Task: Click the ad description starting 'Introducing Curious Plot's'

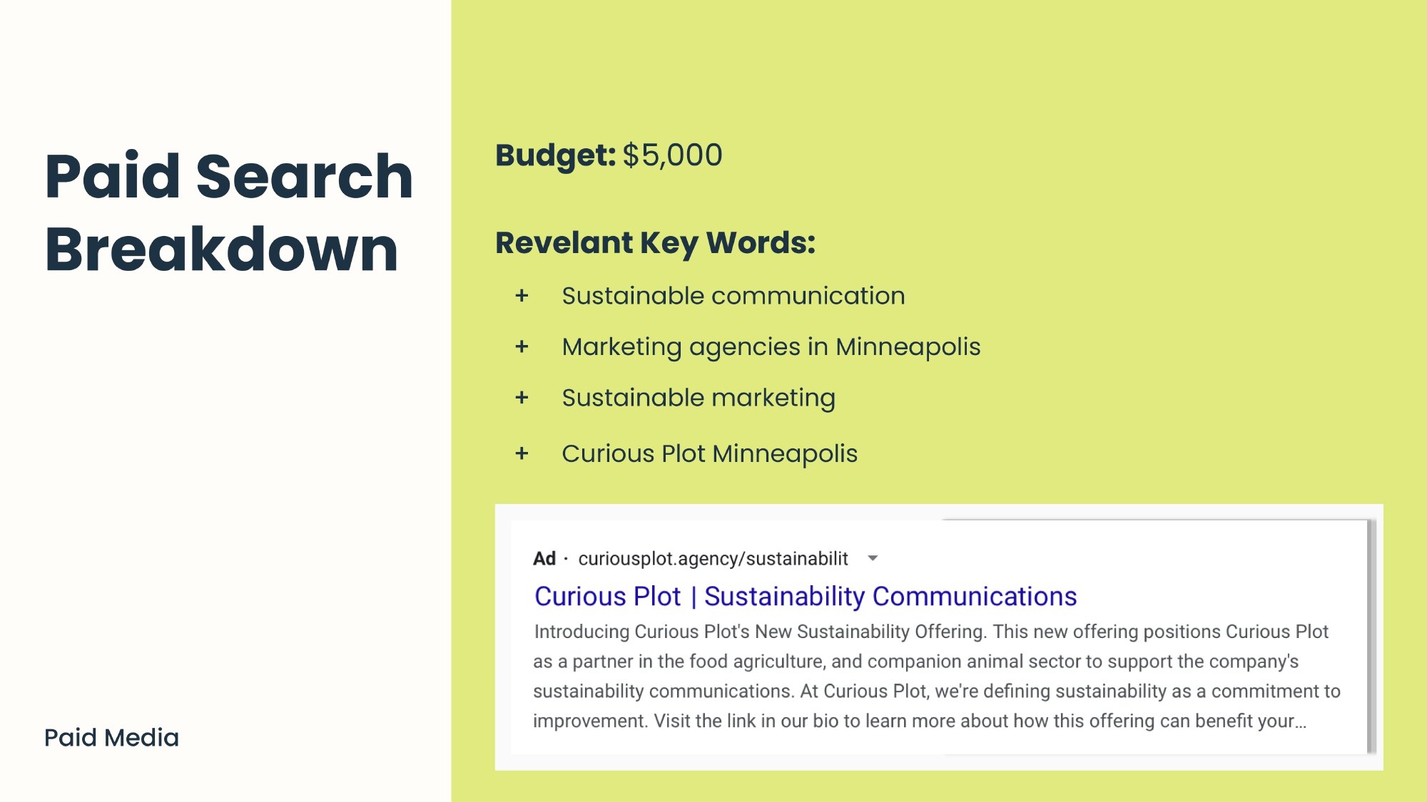Action: pyautogui.click(x=937, y=676)
